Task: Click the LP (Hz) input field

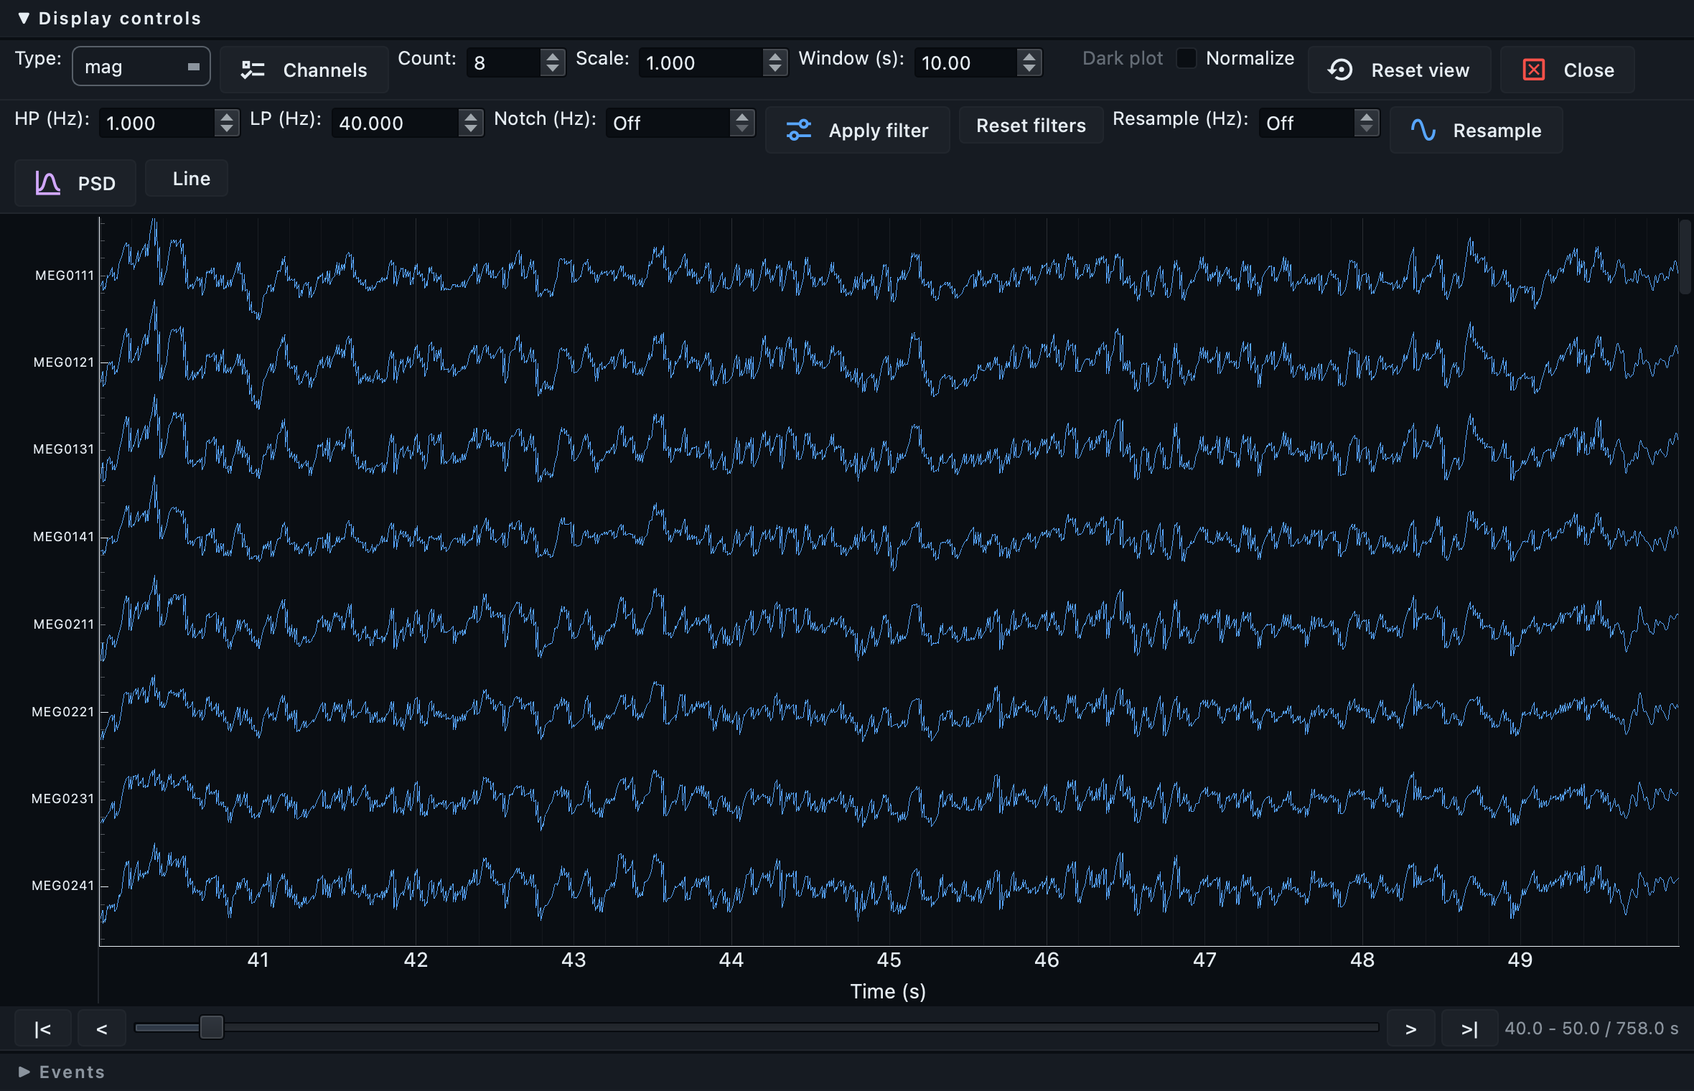Action: click(x=396, y=123)
